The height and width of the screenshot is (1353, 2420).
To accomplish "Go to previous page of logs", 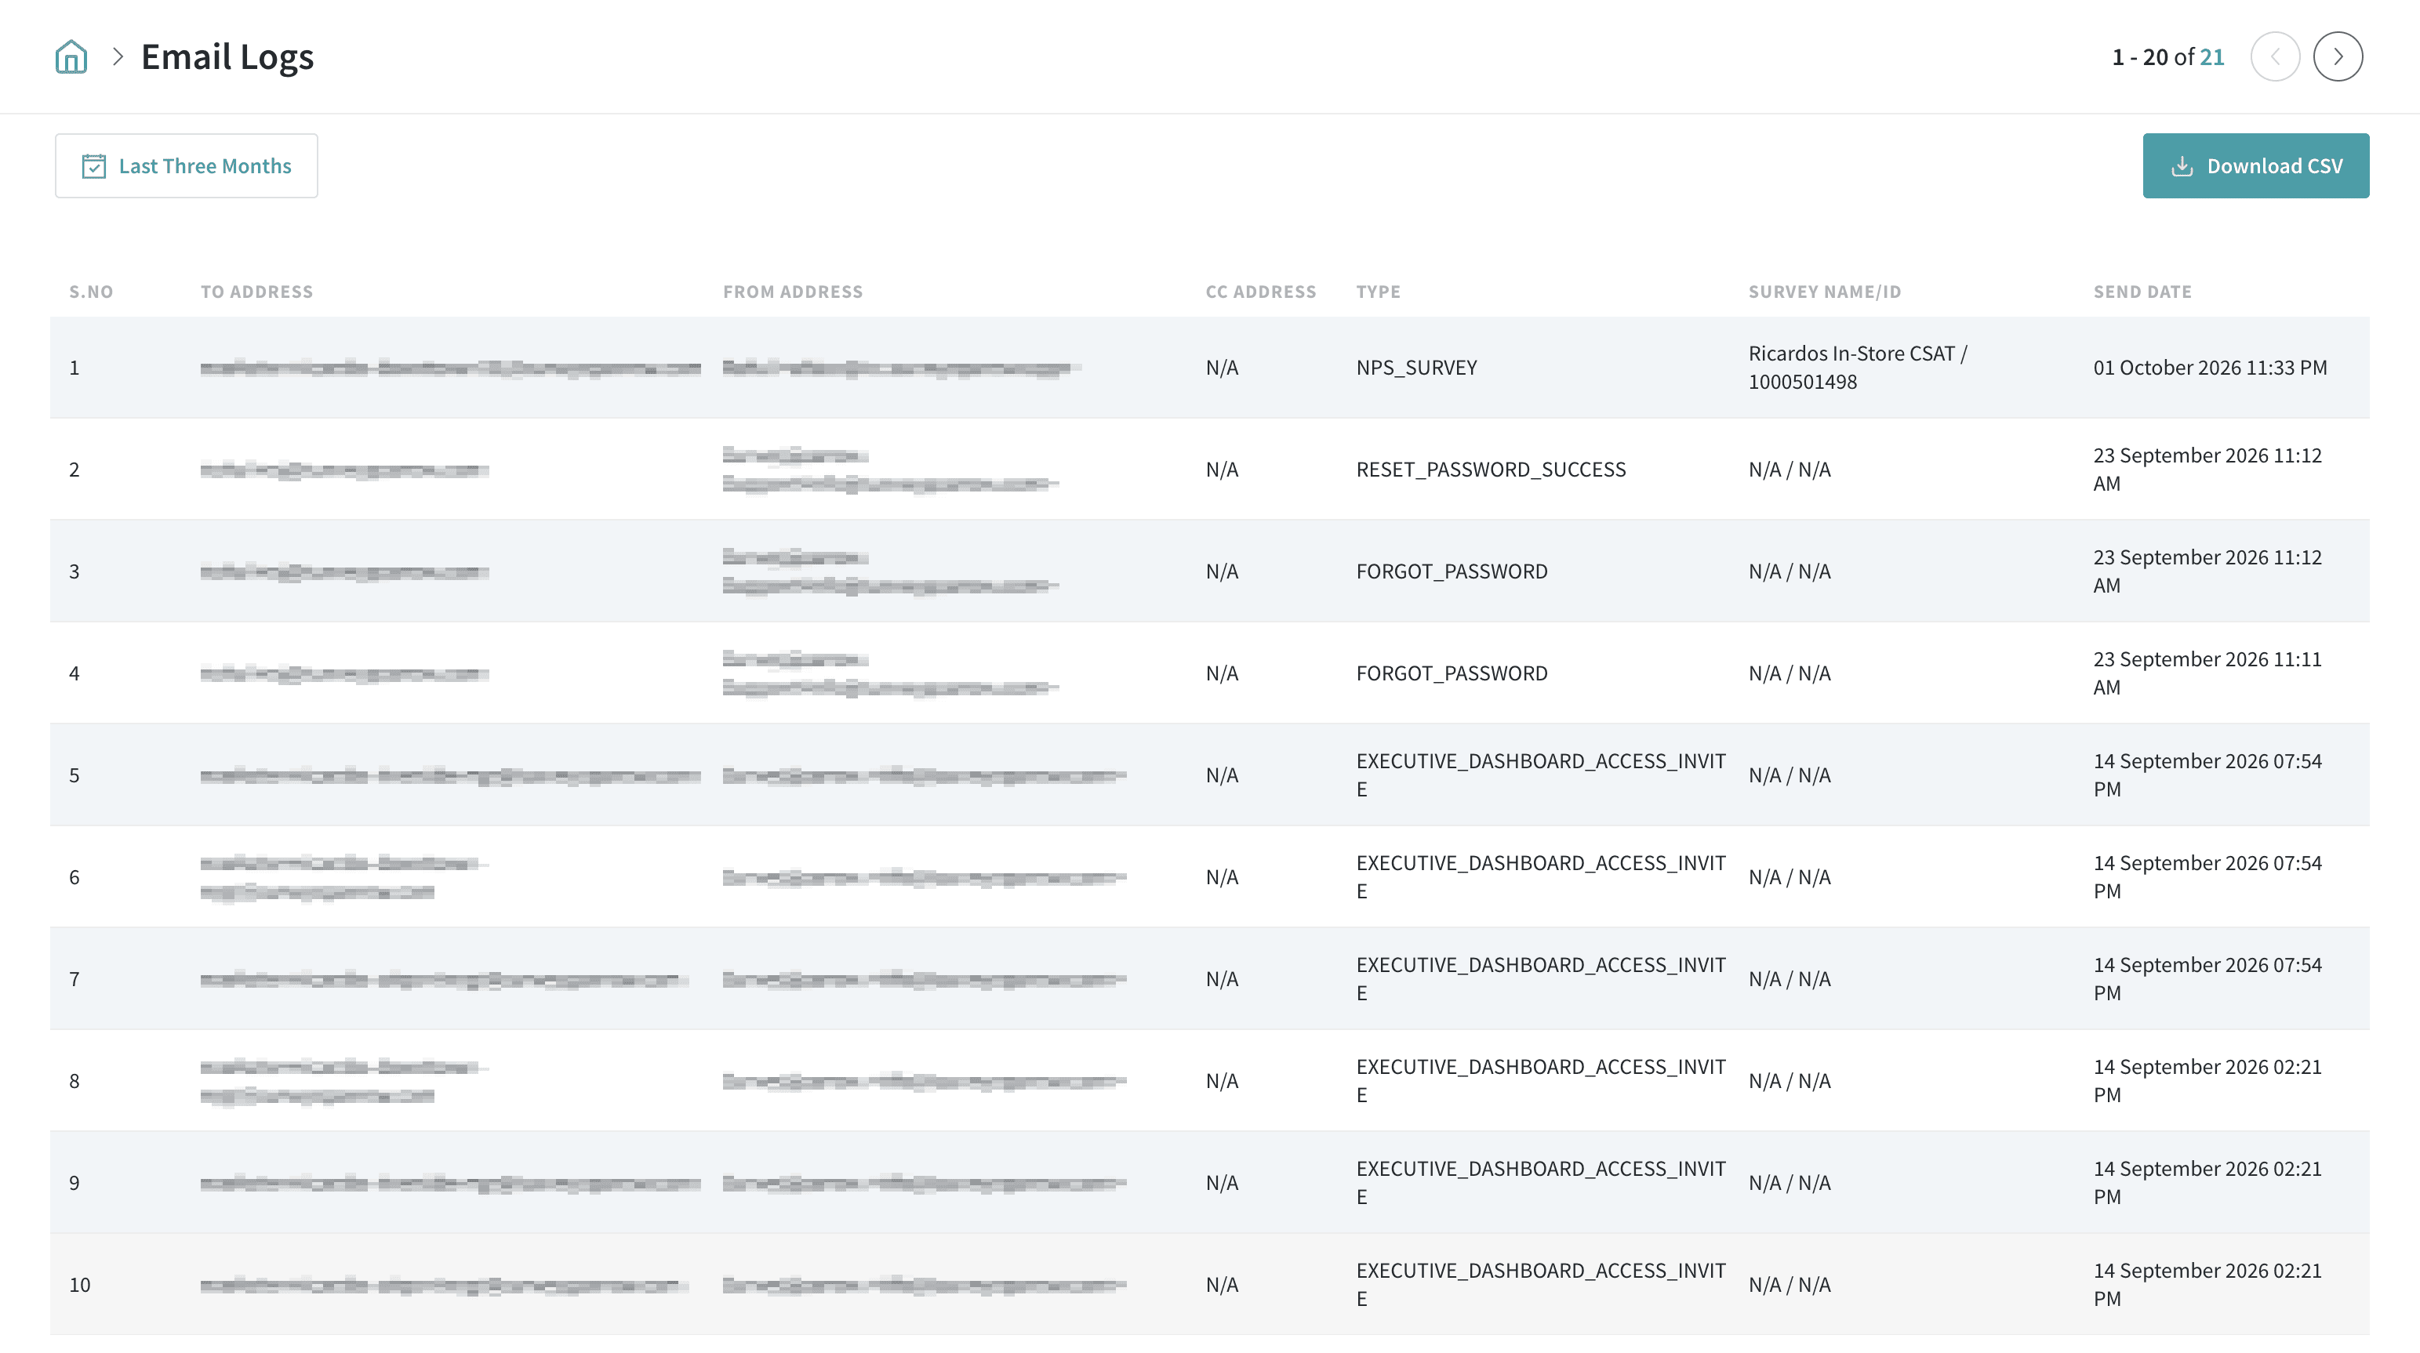I will pyautogui.click(x=2274, y=56).
